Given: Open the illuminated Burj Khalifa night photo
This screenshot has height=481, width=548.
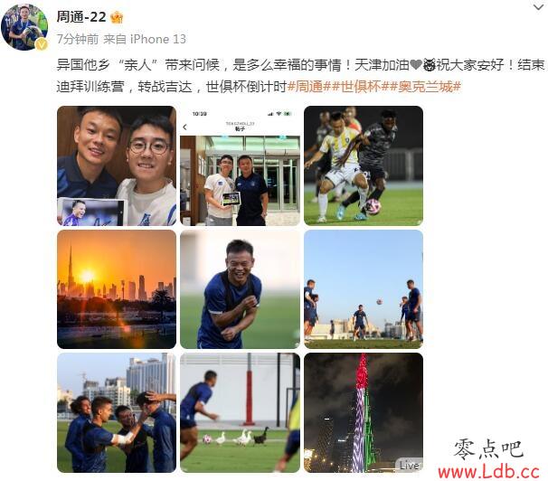Looking at the screenshot, I should pos(364,412).
